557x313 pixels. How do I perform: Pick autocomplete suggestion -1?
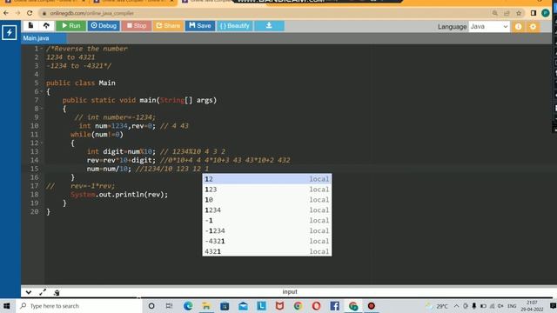(267, 220)
